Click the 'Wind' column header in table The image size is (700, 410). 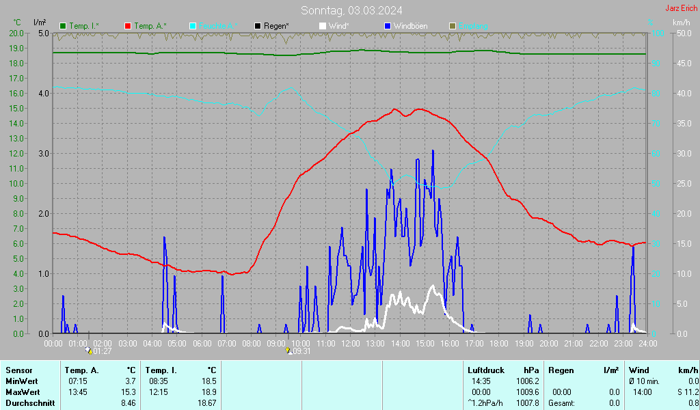pos(639,370)
